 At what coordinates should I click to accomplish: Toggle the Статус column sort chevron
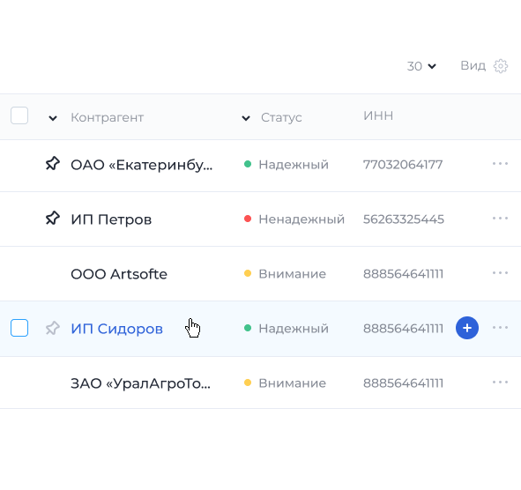[x=246, y=118]
